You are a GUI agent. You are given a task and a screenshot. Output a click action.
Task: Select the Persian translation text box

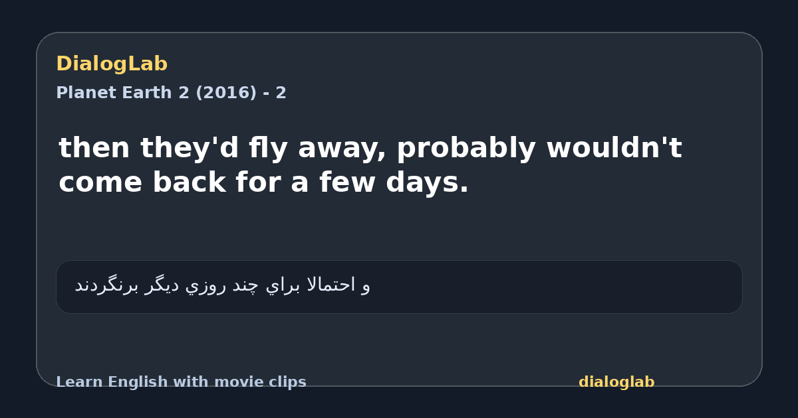tap(399, 287)
